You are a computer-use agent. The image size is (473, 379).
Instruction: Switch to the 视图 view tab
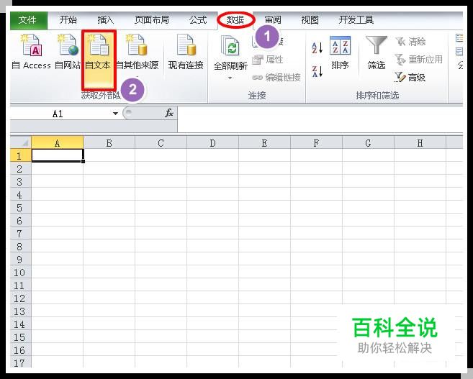pos(310,20)
